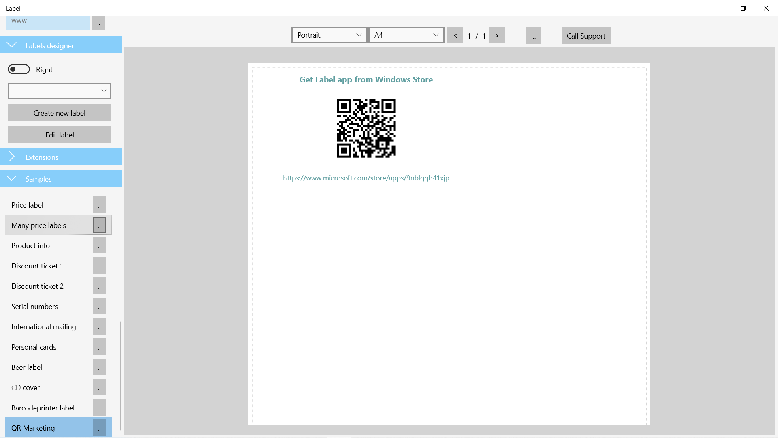Open the '..' options for Price label sample
Image resolution: width=778 pixels, height=438 pixels.
click(x=99, y=204)
